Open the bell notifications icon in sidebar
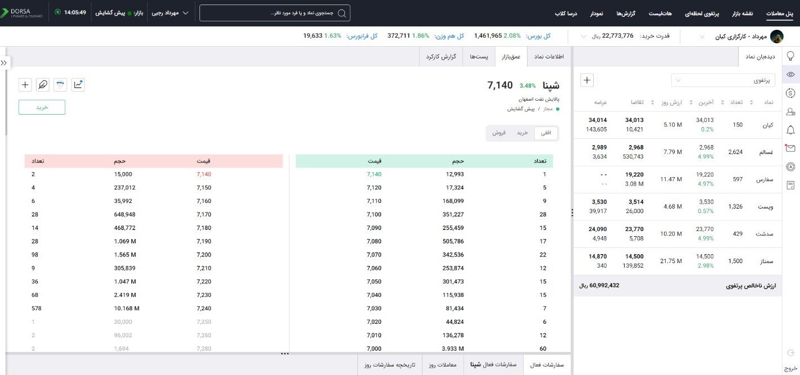 coord(790,130)
